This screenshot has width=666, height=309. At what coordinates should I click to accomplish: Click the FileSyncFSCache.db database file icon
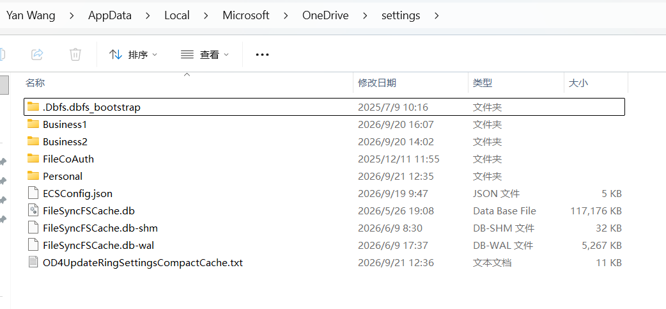point(33,210)
